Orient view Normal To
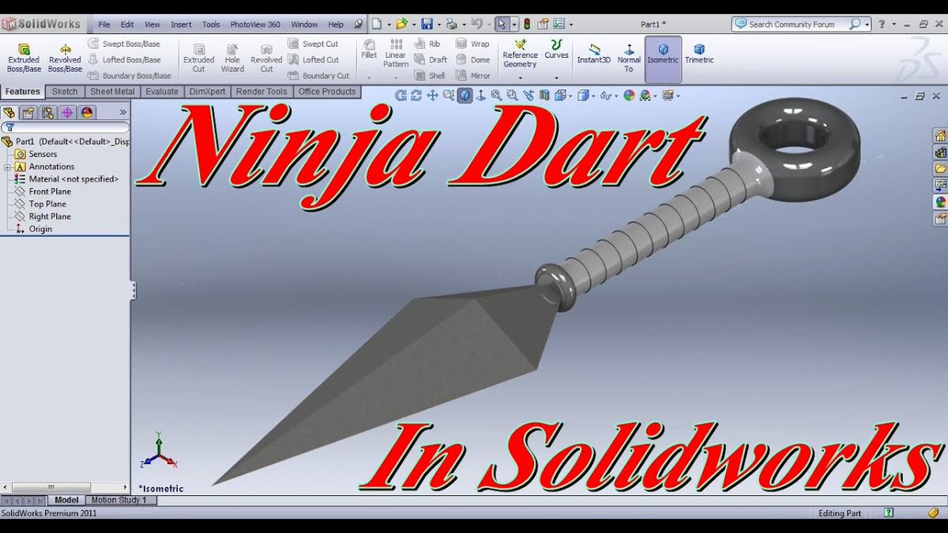This screenshot has width=948, height=533. point(629,57)
